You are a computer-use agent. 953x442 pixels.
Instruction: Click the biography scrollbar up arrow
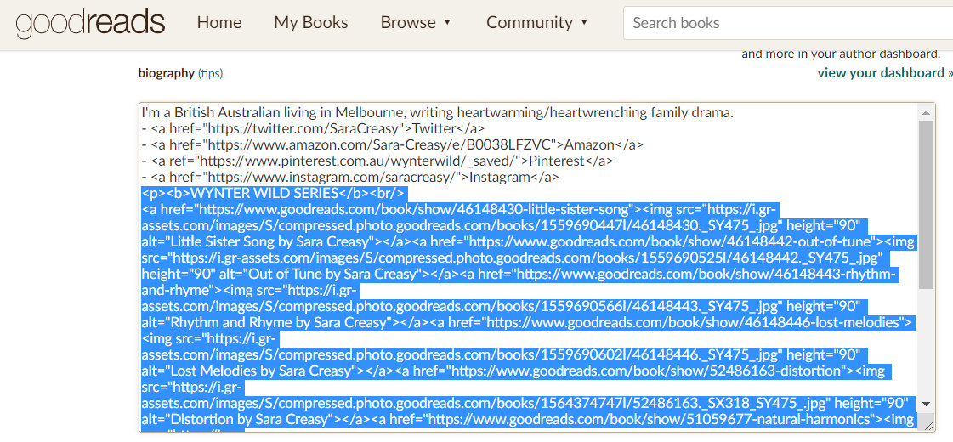coord(926,113)
